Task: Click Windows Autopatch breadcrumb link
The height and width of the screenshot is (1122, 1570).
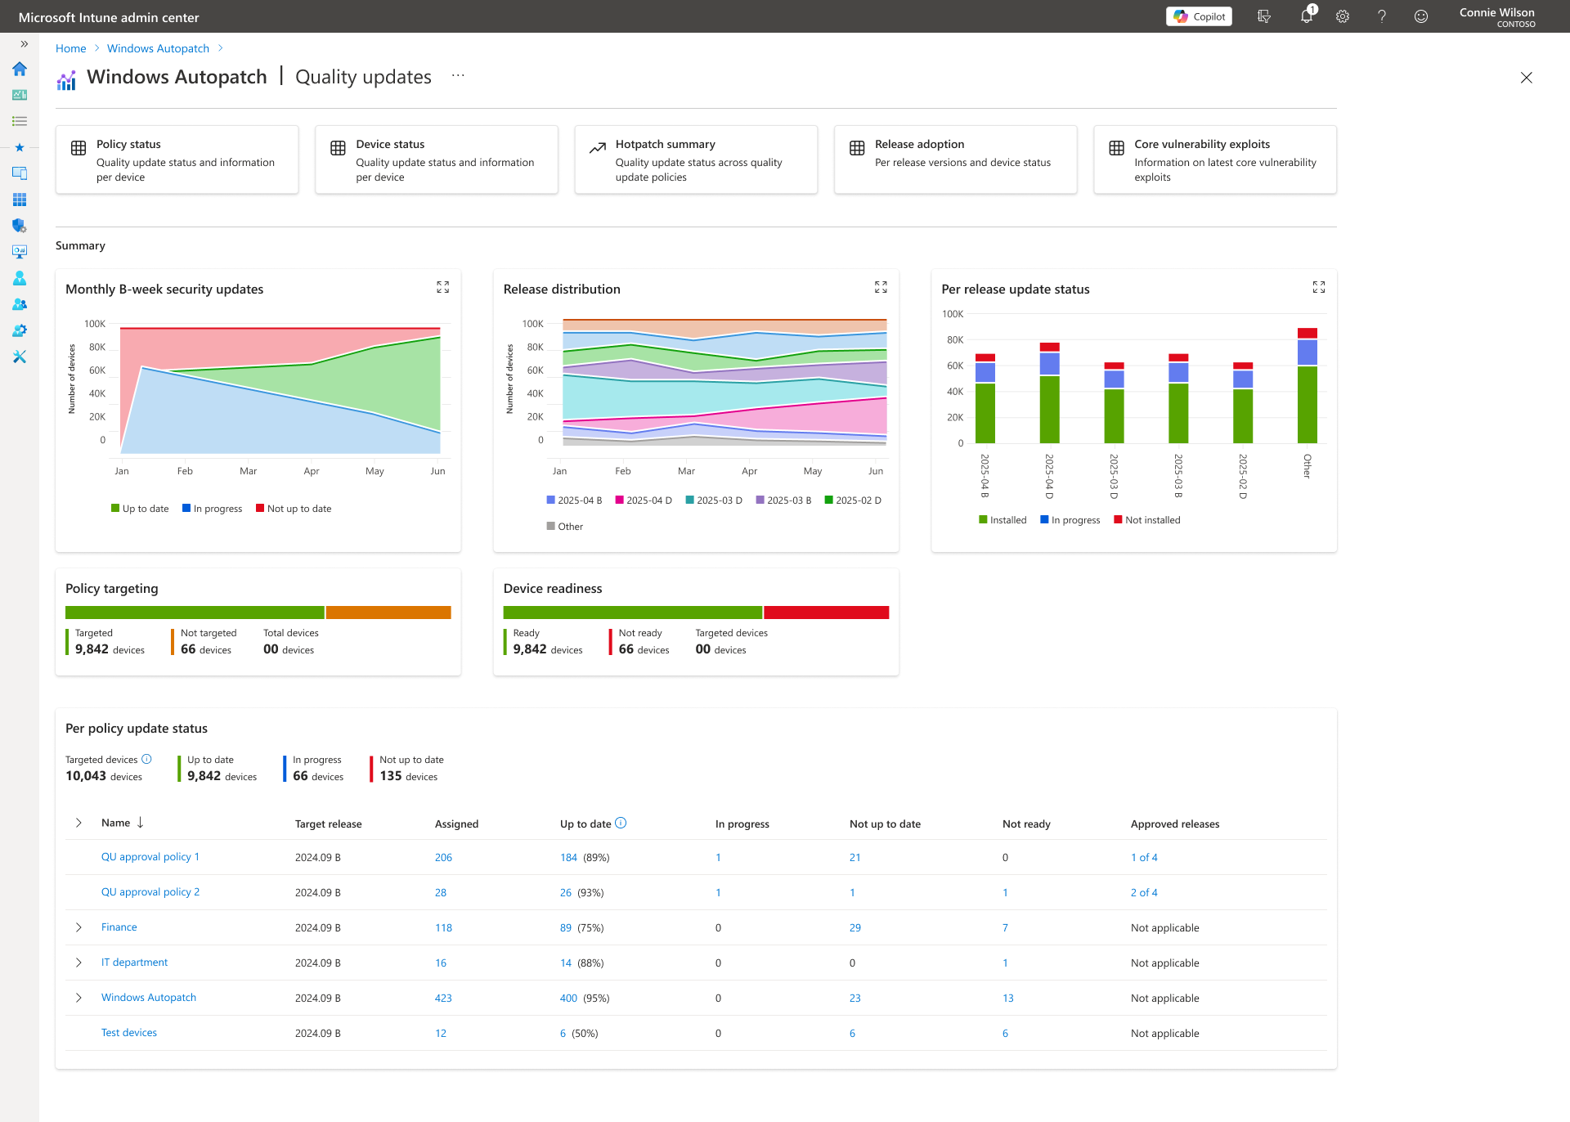Action: (158, 48)
